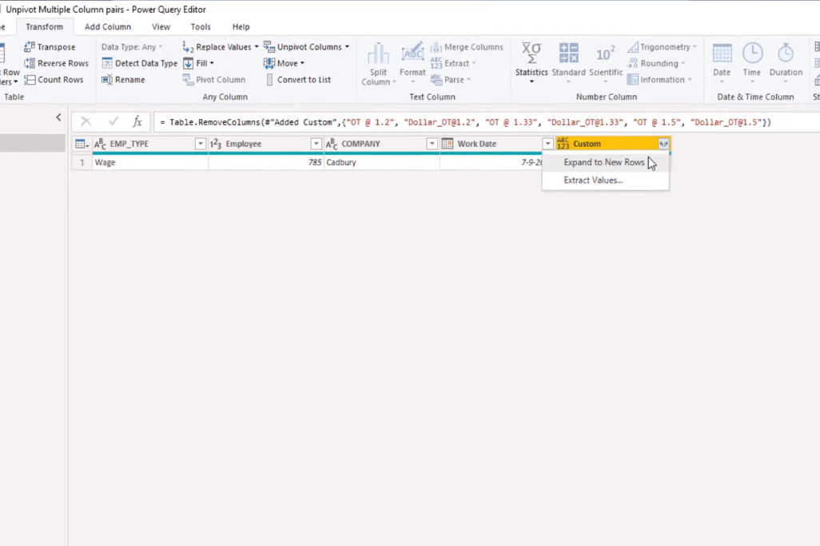The height and width of the screenshot is (546, 820).
Task: Expand Unpivot Columns dropdown arrow
Action: tap(347, 47)
